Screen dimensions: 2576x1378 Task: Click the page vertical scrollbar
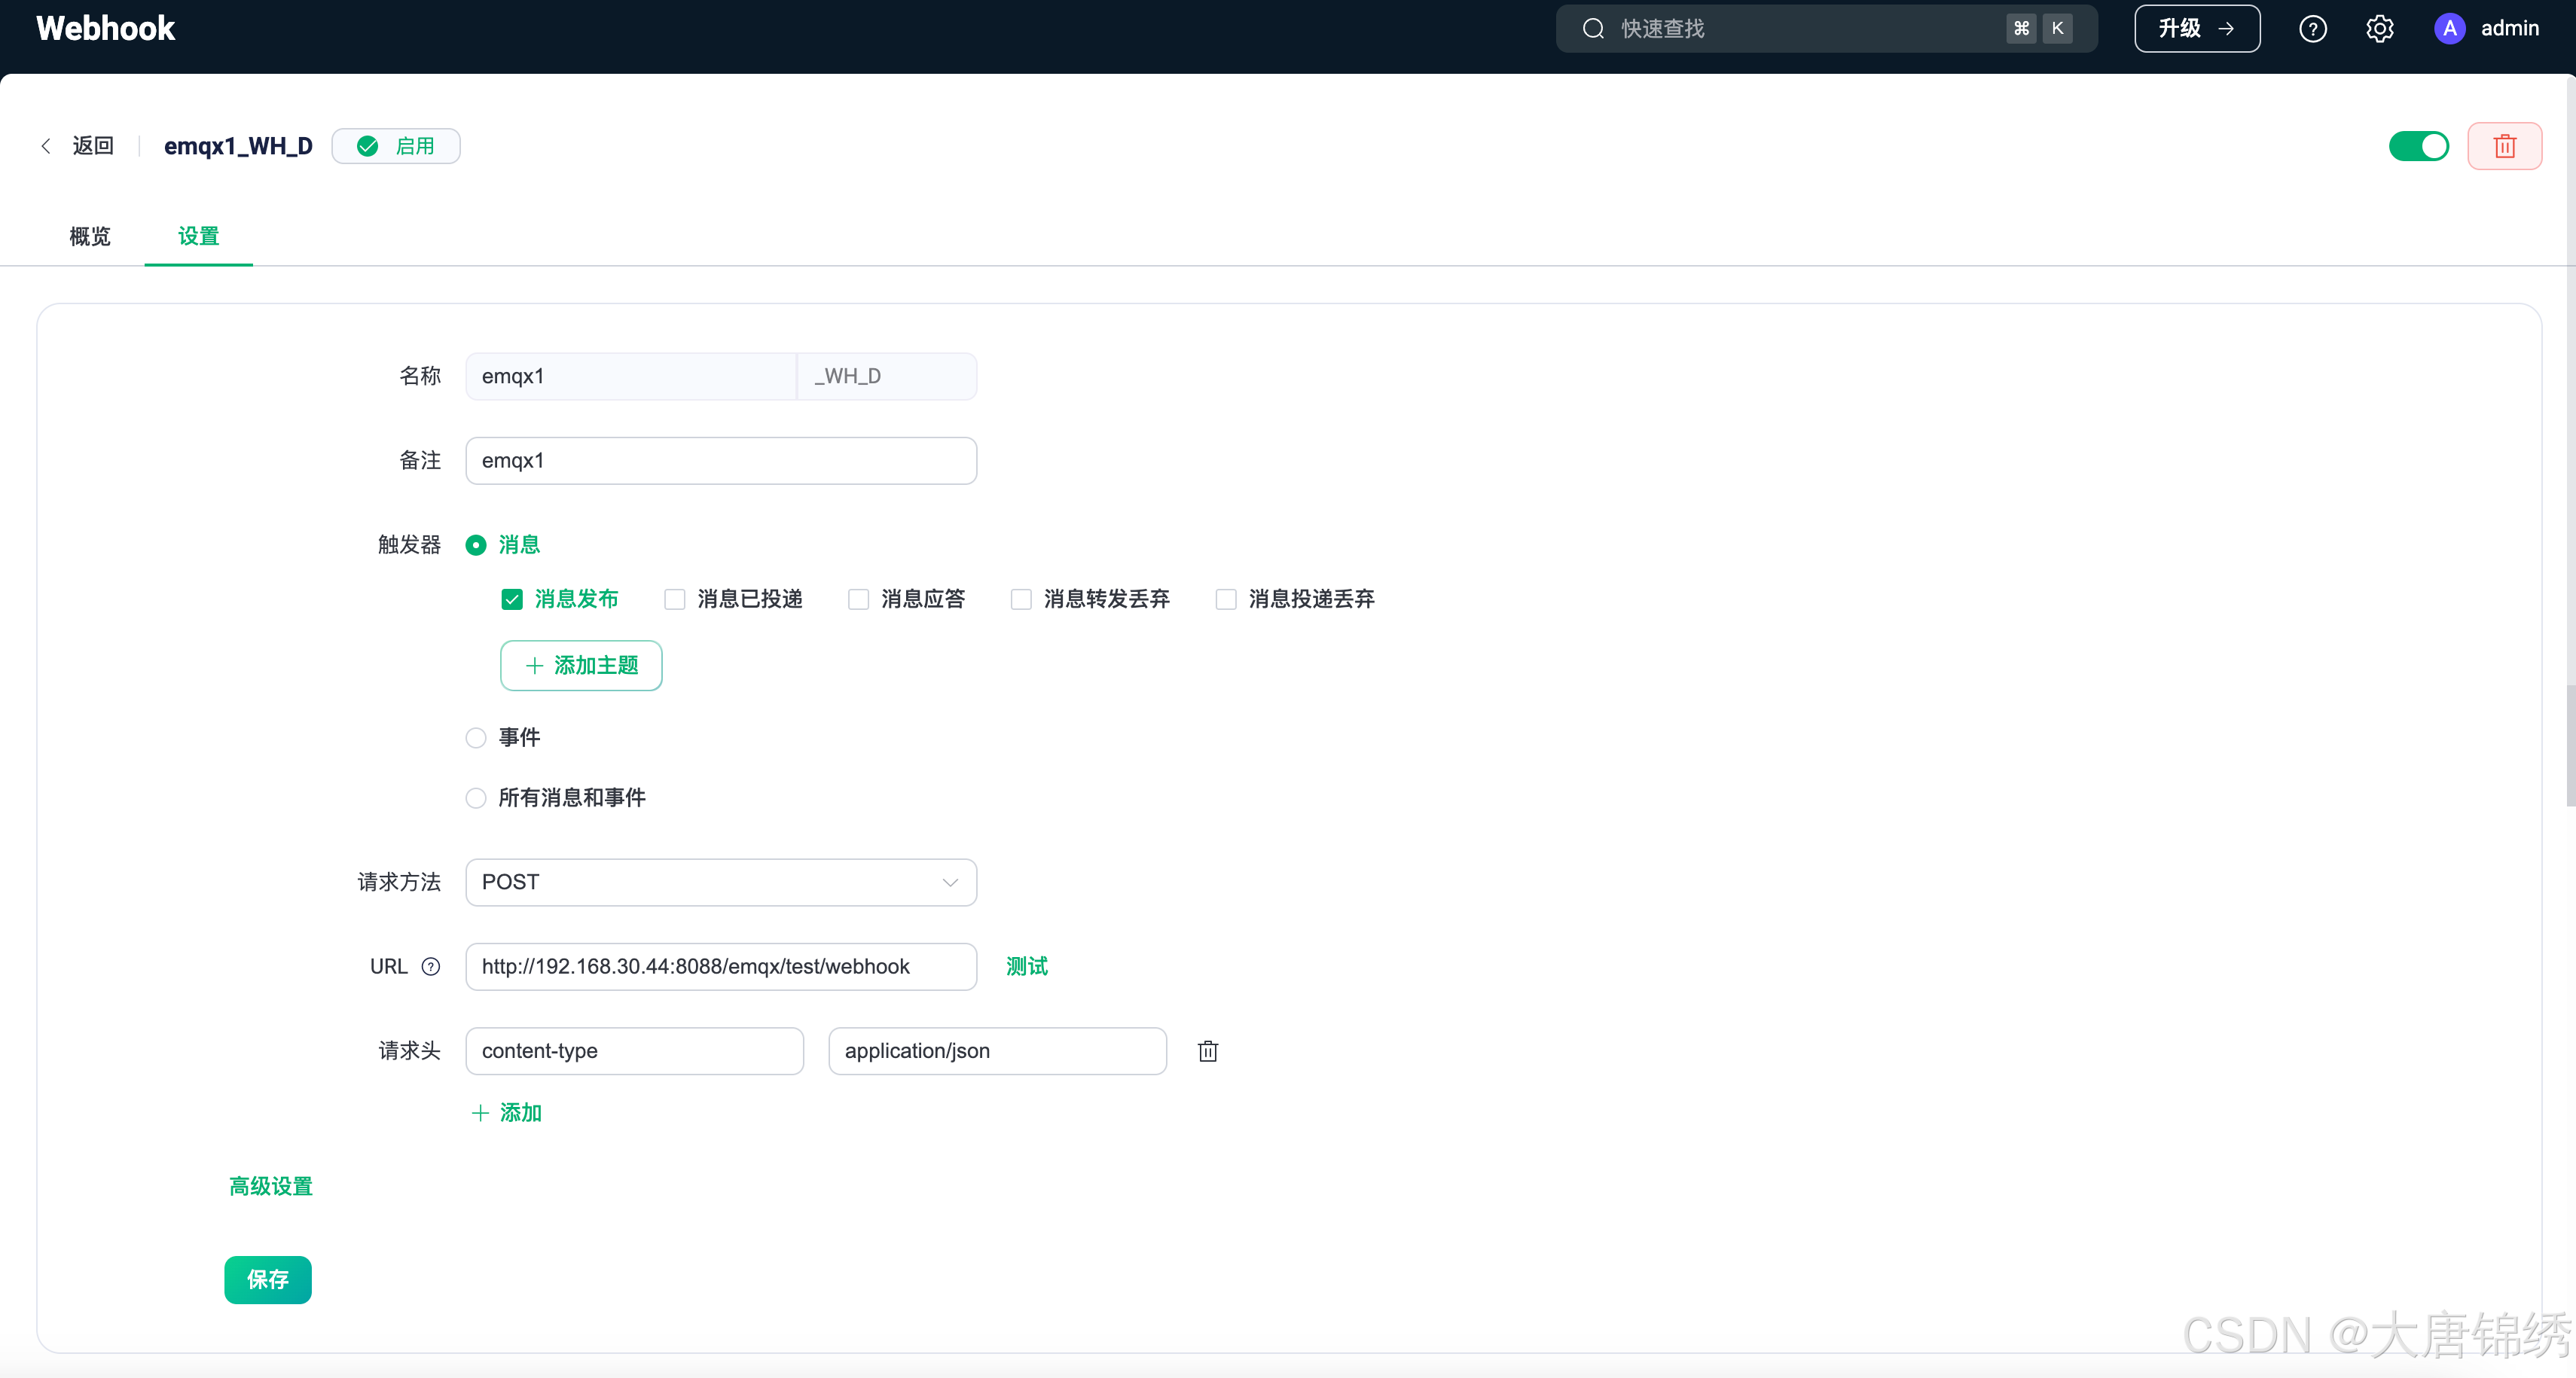tap(2570, 745)
